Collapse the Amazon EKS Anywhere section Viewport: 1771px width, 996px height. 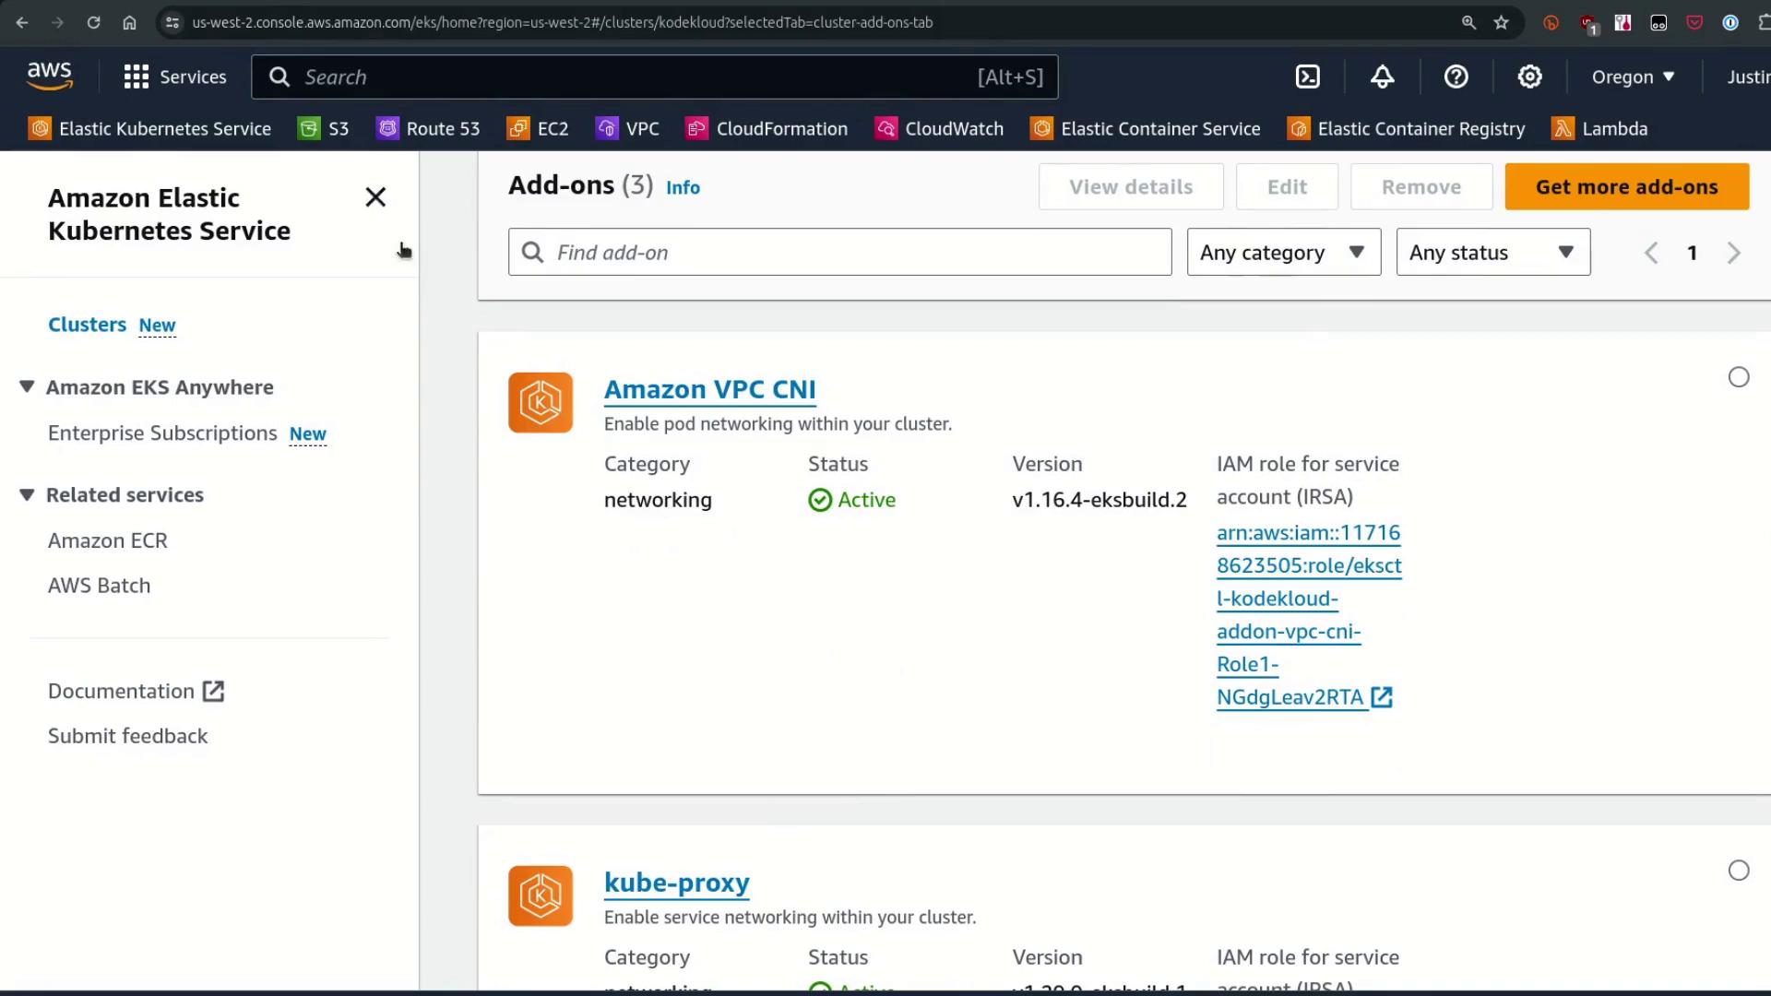coord(27,387)
